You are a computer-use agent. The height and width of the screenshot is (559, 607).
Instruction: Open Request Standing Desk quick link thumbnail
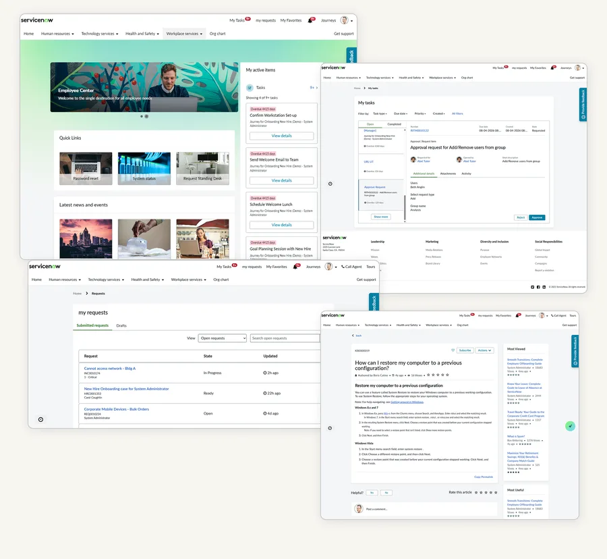[202, 169]
